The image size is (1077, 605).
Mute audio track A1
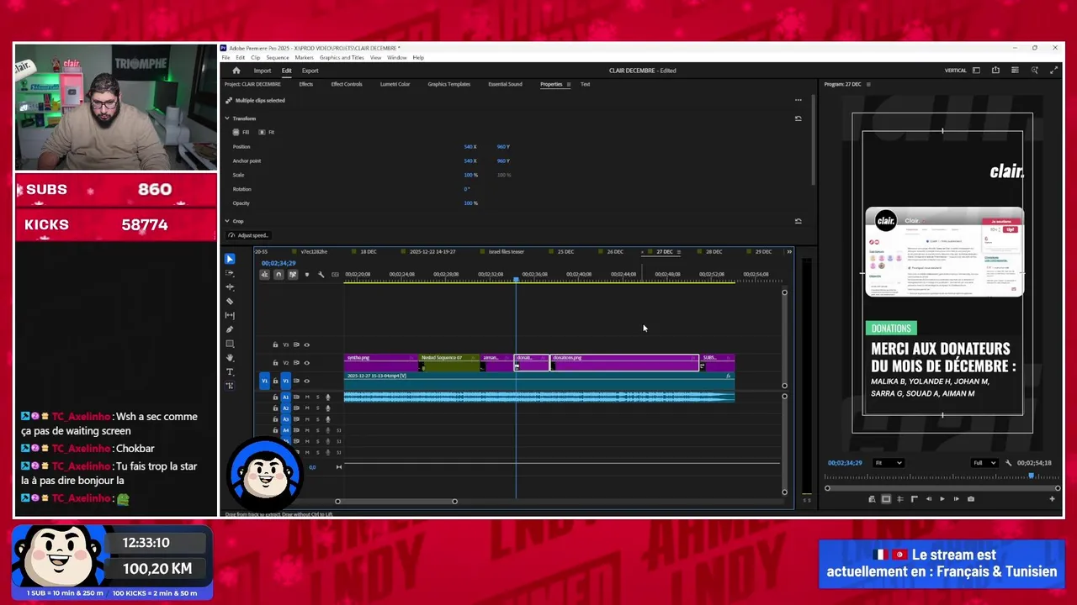click(307, 397)
